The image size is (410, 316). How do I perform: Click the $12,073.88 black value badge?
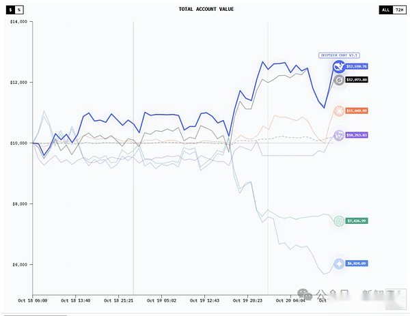pos(357,80)
